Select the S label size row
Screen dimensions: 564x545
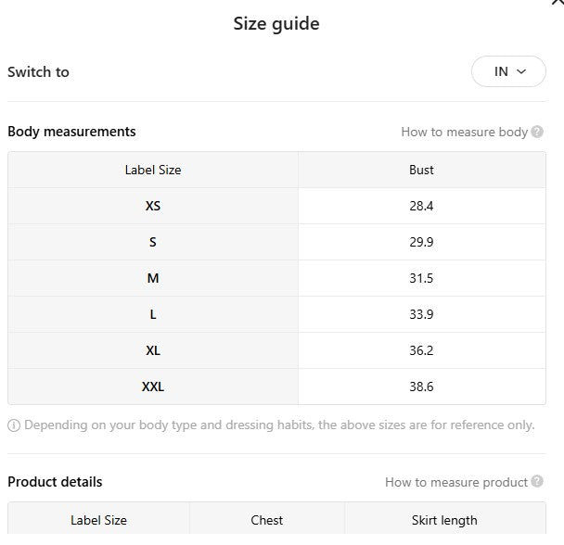click(153, 242)
